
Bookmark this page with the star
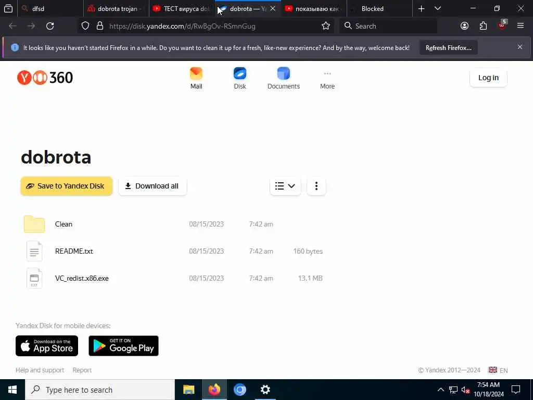pos(326,26)
